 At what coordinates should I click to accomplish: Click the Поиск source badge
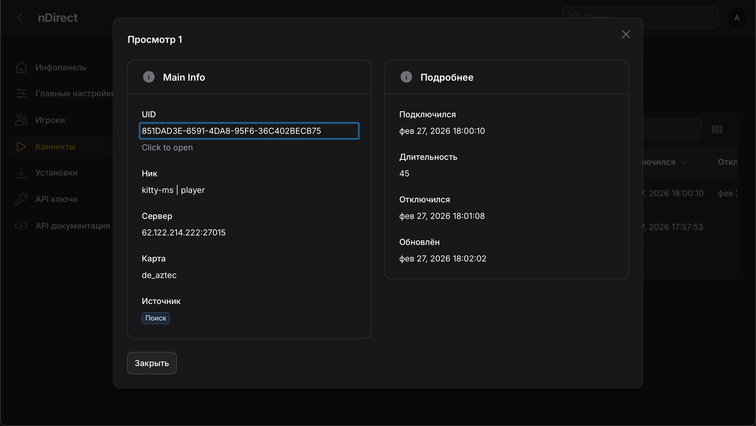click(x=156, y=318)
